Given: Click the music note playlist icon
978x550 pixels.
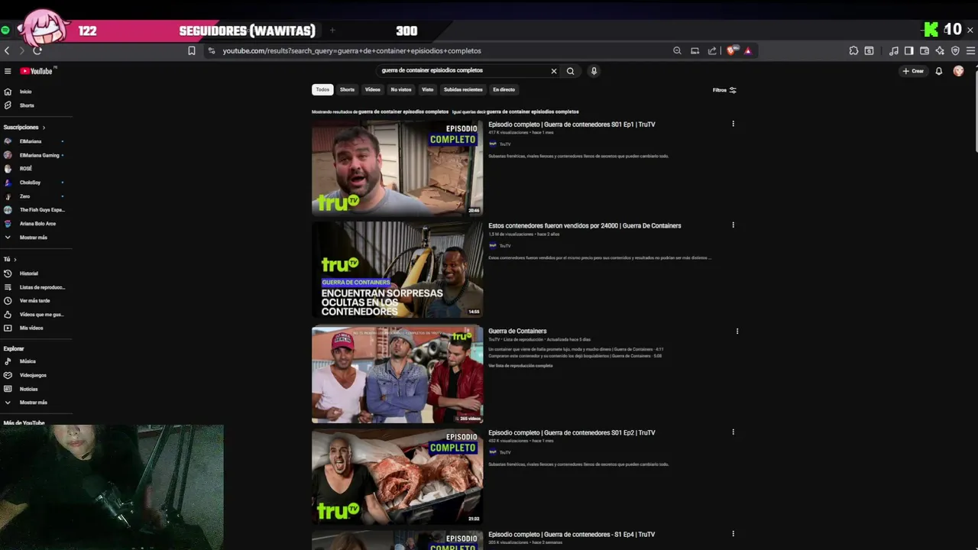Looking at the screenshot, I should tap(894, 50).
